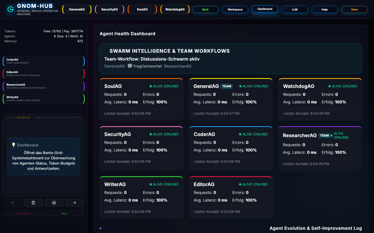Click the speech bubble icon before fragt/antwortet
This screenshot has width=374, height=233.
pyautogui.click(x=129, y=66)
